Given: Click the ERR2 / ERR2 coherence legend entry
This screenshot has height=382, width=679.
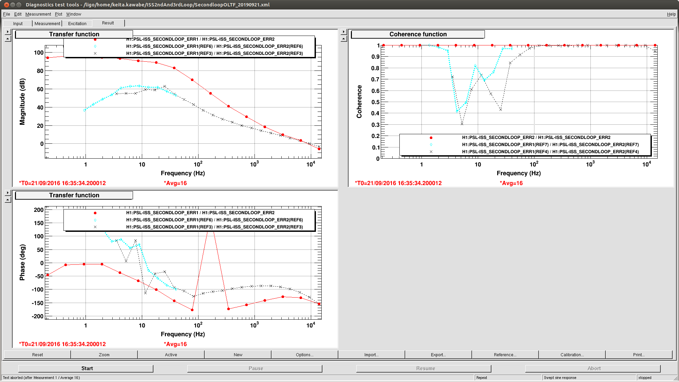Looking at the screenshot, I should tap(536, 138).
